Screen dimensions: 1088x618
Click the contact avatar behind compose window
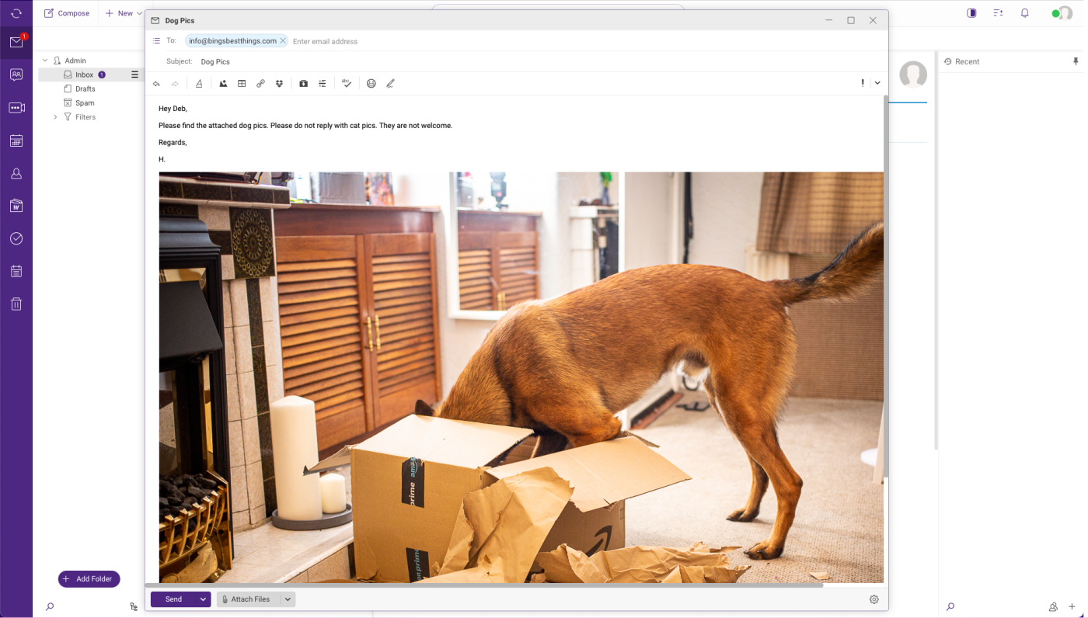pos(913,75)
